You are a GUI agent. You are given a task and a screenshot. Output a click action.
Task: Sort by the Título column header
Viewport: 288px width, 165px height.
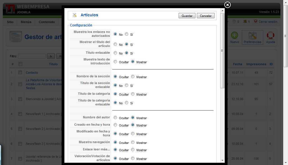click(53, 64)
